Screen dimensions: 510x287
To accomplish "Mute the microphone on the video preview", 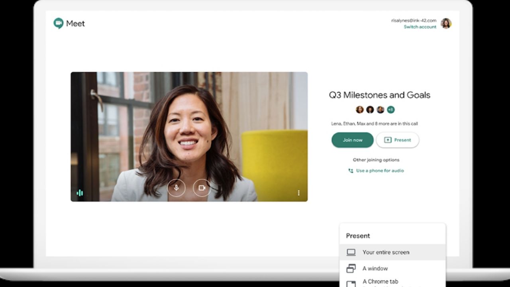I will [176, 188].
